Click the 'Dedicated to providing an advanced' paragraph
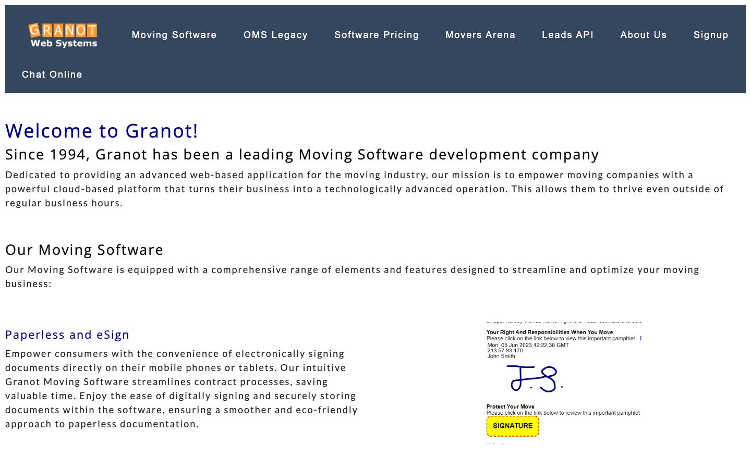This screenshot has height=469, width=751. coord(365,189)
